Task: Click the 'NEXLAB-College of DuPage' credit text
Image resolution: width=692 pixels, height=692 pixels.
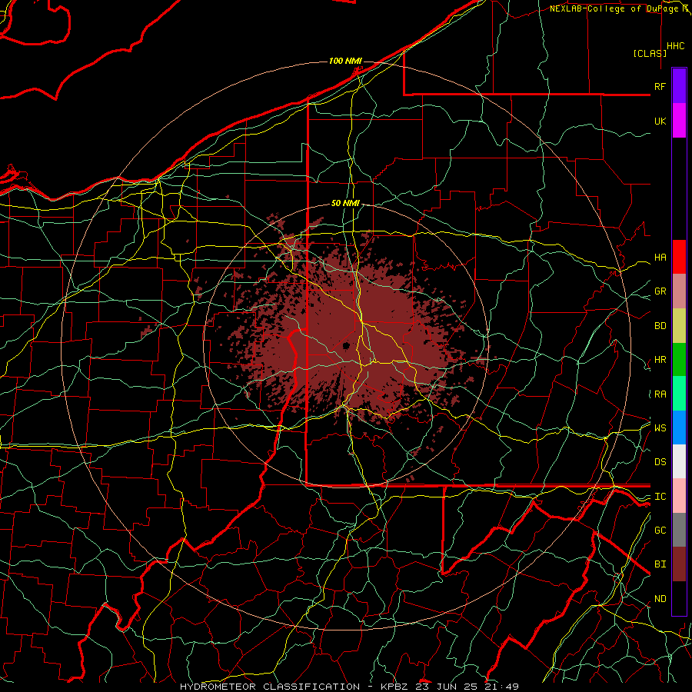Action: coord(613,8)
